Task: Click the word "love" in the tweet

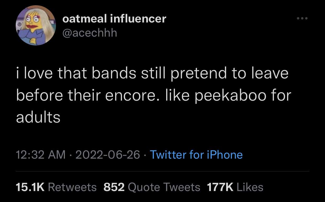Action: tap(38, 74)
